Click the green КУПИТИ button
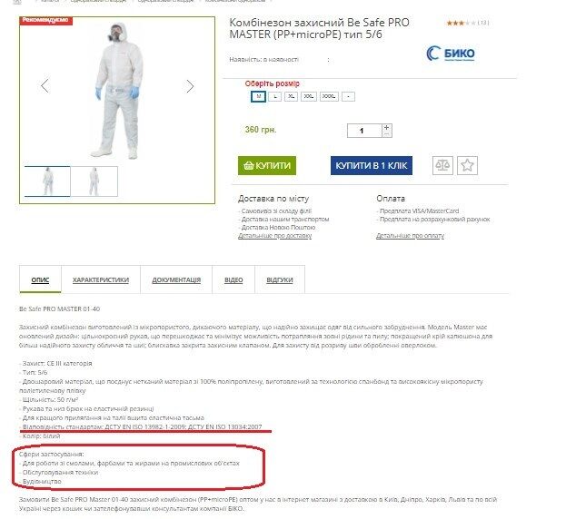 click(267, 165)
